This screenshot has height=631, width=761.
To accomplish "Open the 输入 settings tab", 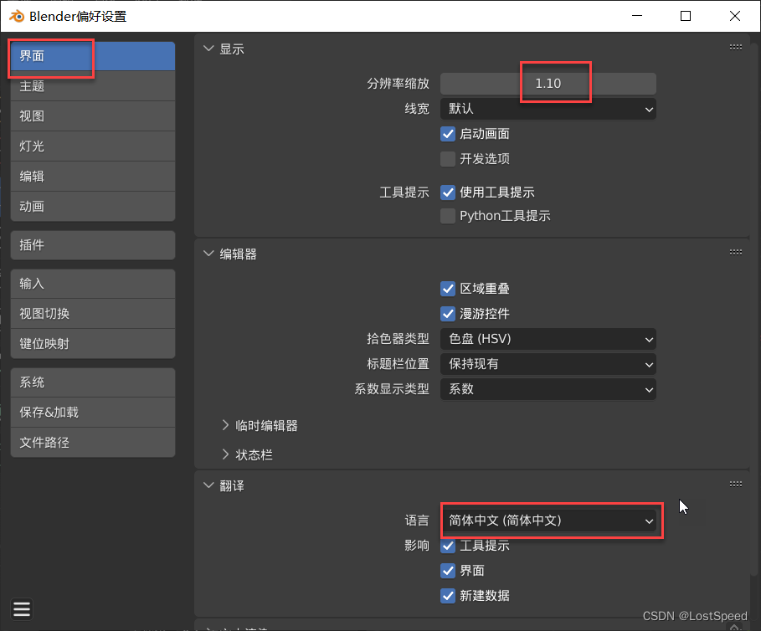I will coord(93,284).
